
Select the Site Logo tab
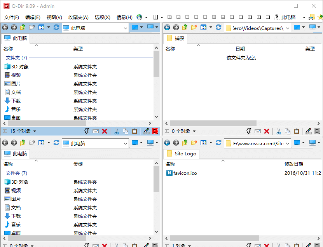click(182, 154)
